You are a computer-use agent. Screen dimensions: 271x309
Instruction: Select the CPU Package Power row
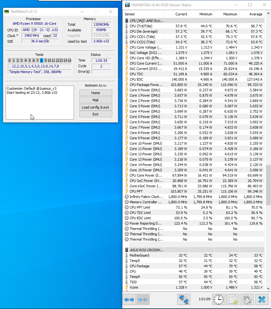pos(194,85)
